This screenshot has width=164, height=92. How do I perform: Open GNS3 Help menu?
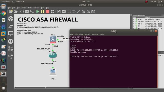[48, 8]
